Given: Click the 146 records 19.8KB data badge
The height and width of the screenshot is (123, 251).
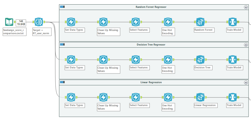Looking at the screenshot, I should [x=21, y=23].
